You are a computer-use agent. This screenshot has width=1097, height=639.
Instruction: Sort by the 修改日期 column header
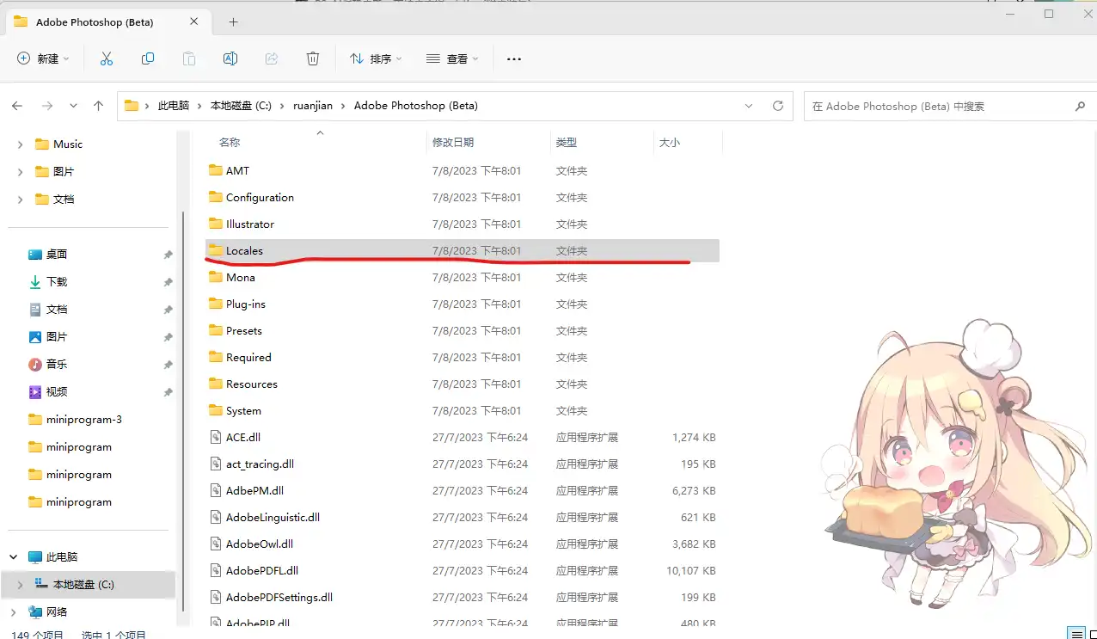coord(453,142)
